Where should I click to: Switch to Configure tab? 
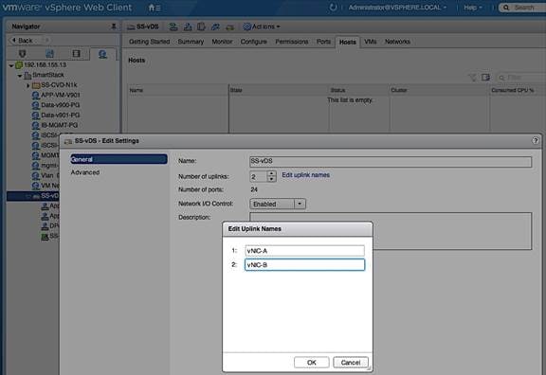253,42
